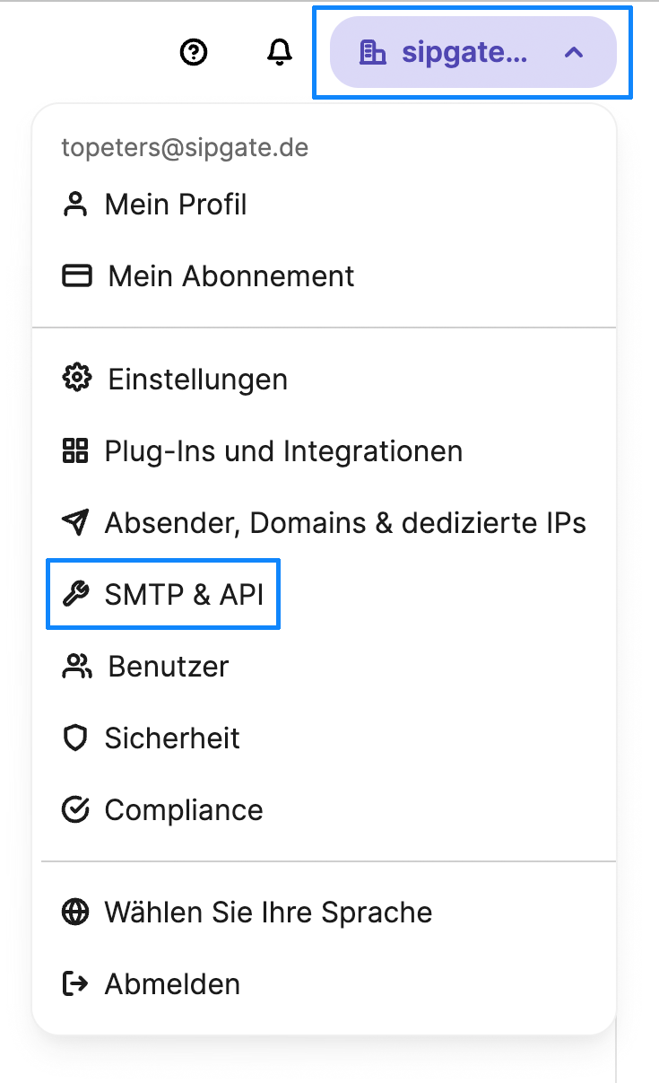Open Plug-Ins via the grid icon
The image size is (659, 1083).
point(78,450)
